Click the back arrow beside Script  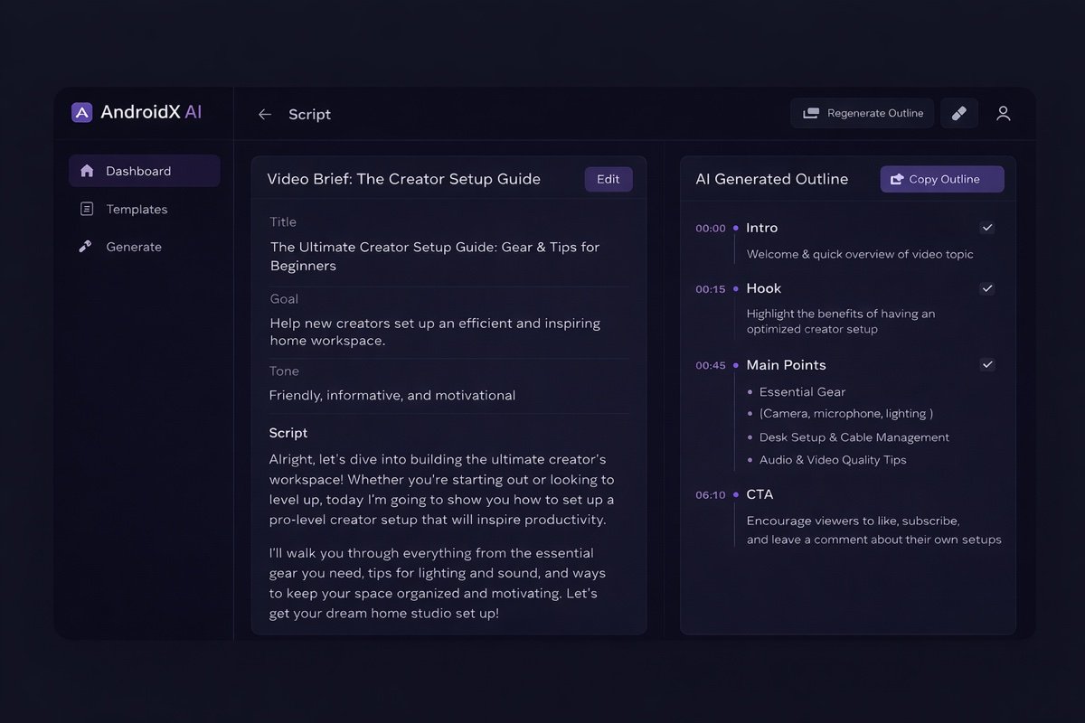point(265,115)
